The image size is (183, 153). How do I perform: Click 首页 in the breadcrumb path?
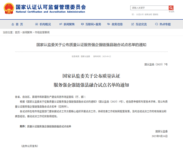(x=17, y=32)
